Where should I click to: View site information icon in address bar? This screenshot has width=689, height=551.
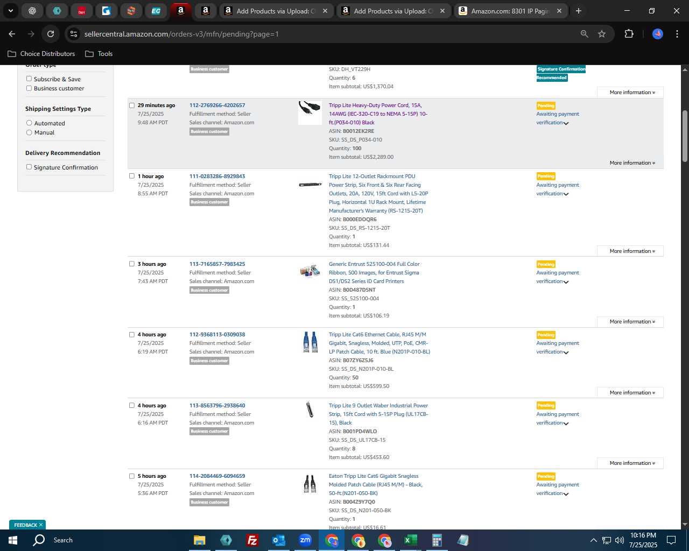tap(74, 34)
